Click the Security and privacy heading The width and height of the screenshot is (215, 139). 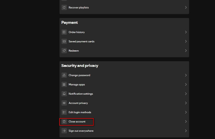[x=80, y=66]
